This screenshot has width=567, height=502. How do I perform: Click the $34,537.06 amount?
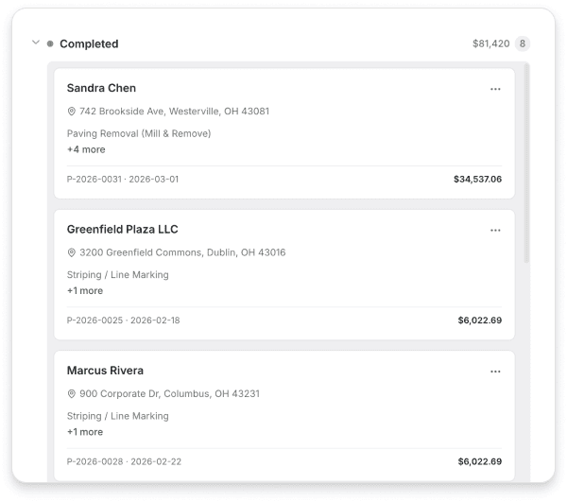477,180
